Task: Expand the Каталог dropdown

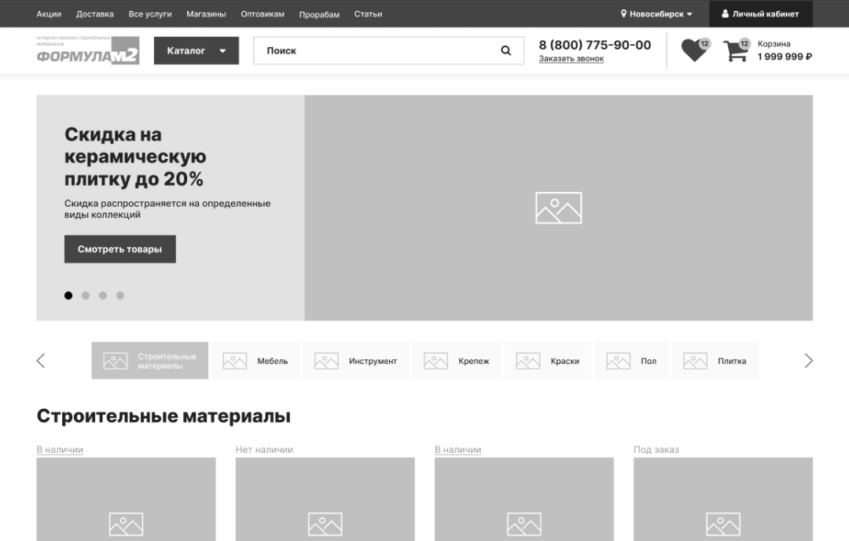Action: pyautogui.click(x=196, y=51)
